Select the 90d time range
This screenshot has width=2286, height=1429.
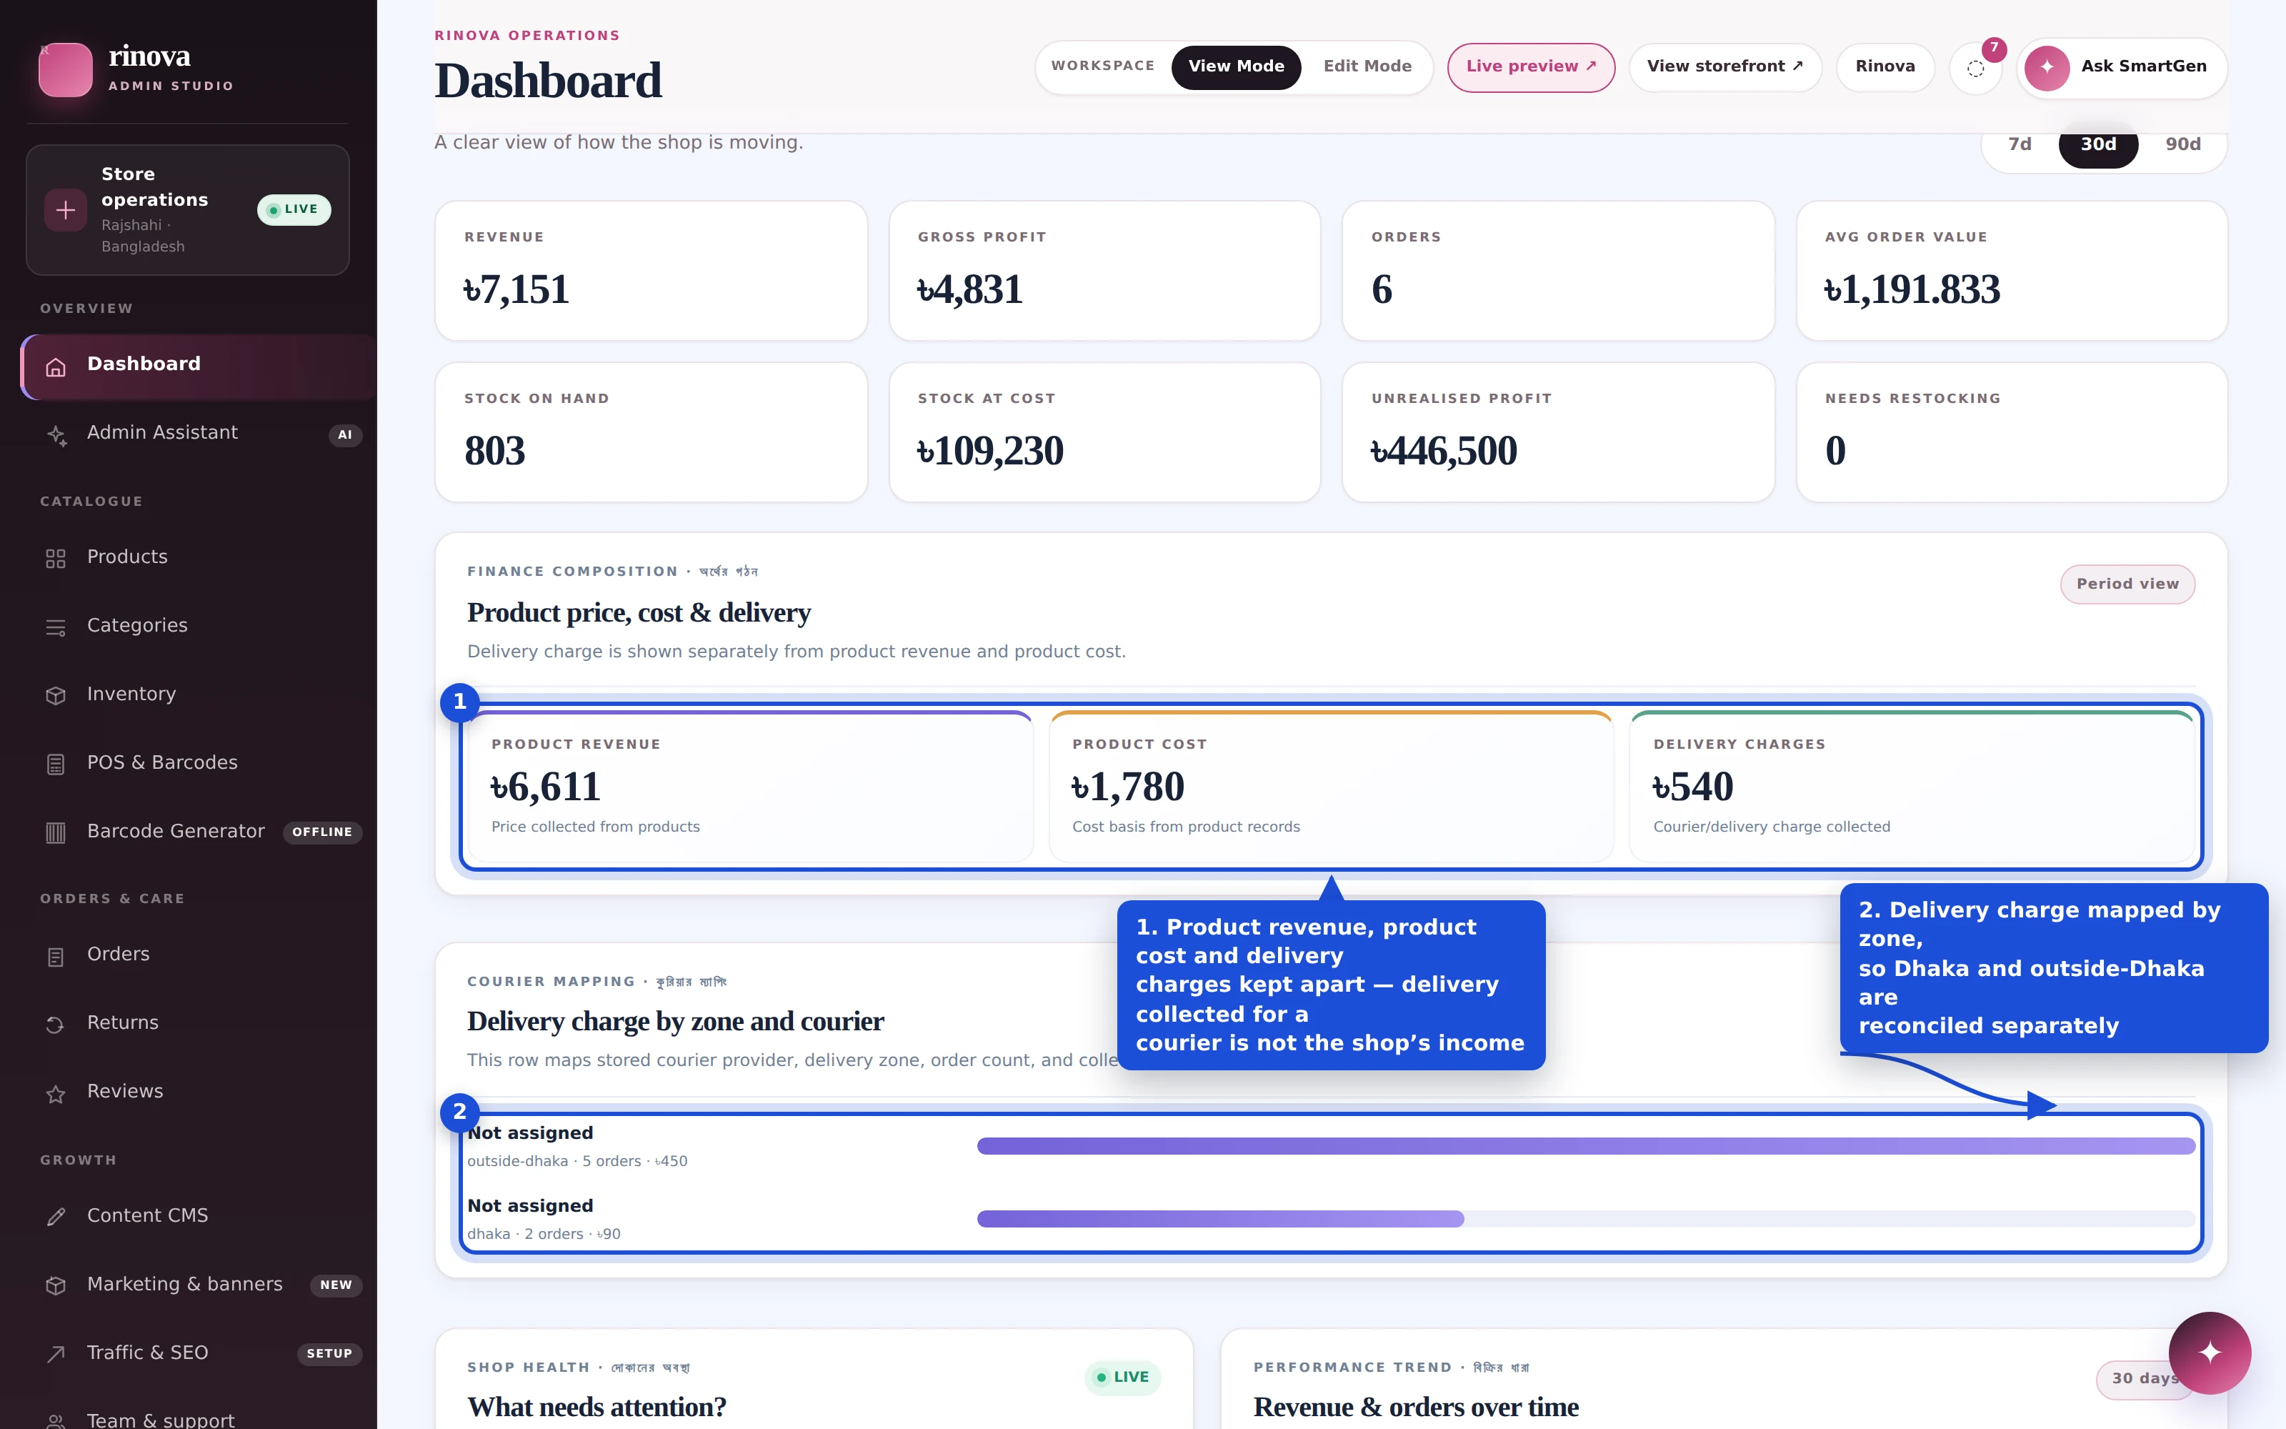2183,144
